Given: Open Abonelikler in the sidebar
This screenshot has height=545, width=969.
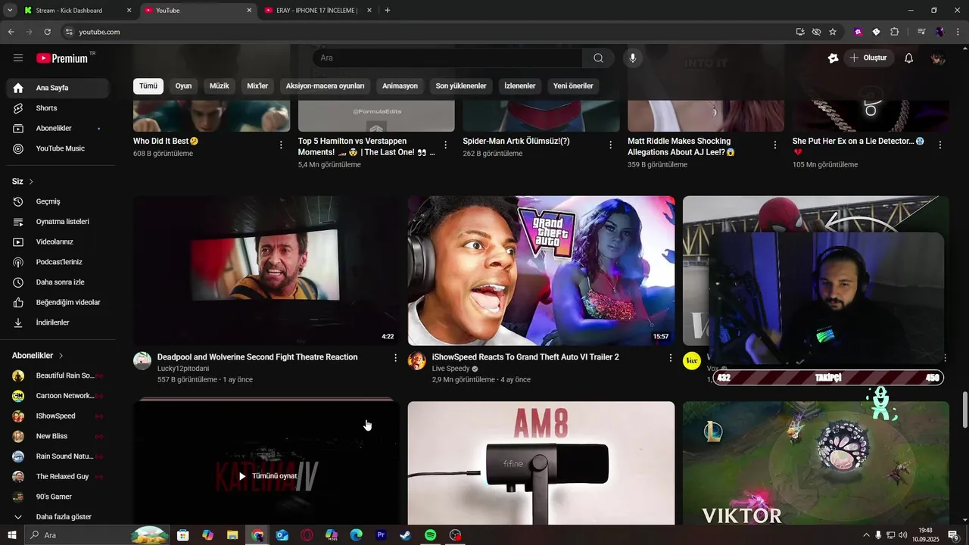Looking at the screenshot, I should [58, 129].
